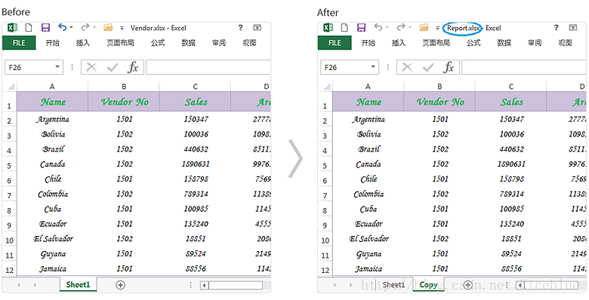Click the Open folder icon in Report.xlsx window
Image resolution: width=589 pixels, height=300 pixels.
click(424, 28)
